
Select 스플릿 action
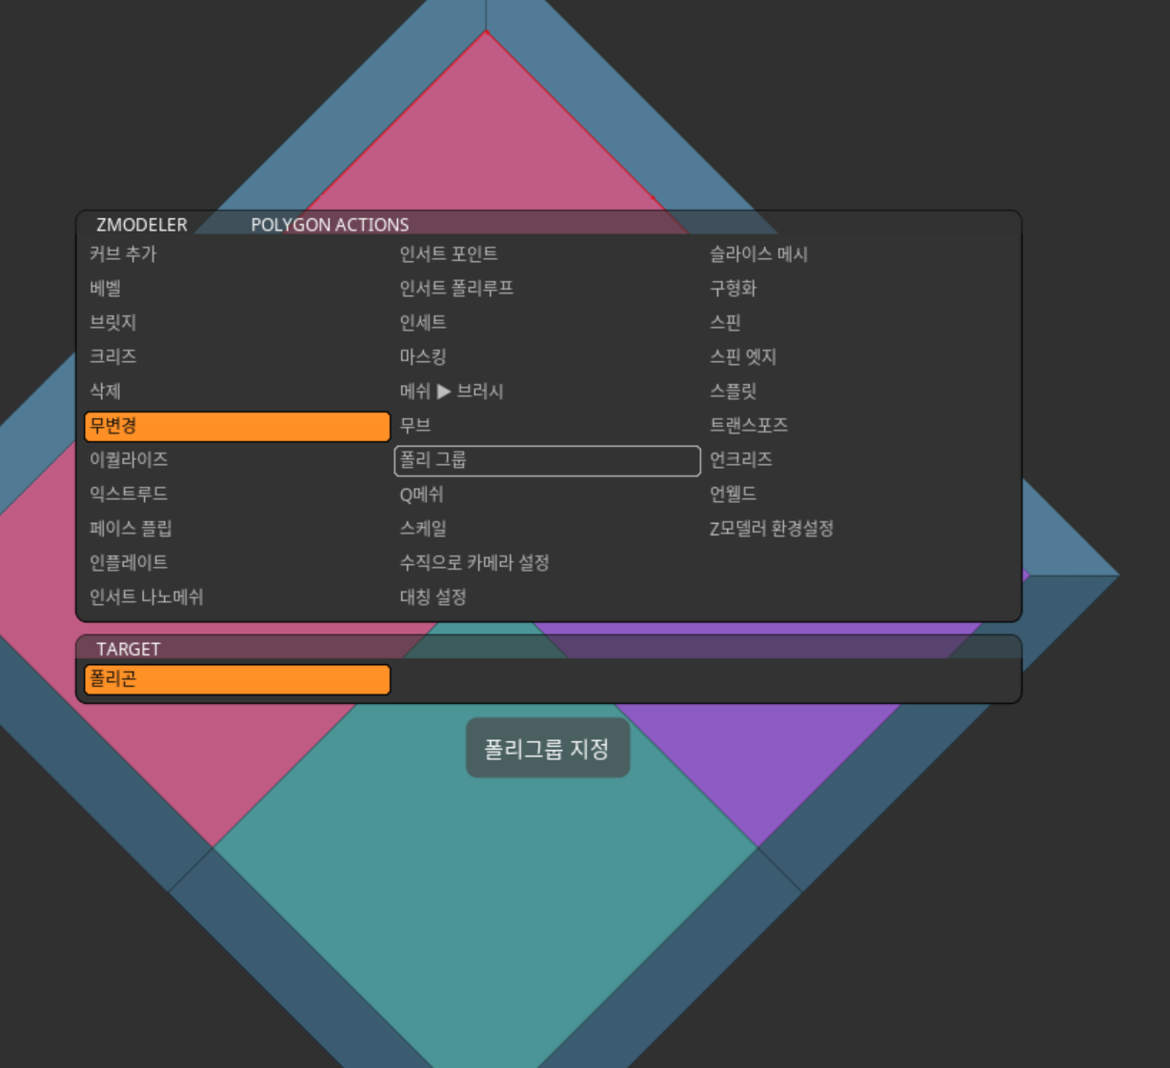[x=857, y=392]
